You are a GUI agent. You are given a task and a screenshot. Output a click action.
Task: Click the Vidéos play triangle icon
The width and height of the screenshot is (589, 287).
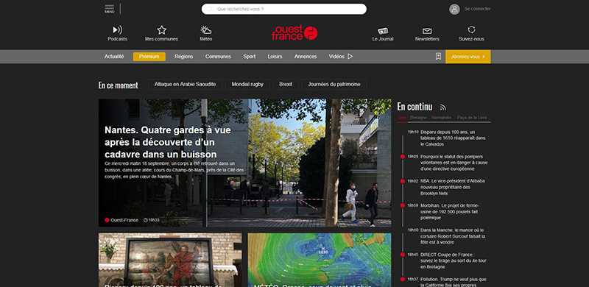(350, 57)
